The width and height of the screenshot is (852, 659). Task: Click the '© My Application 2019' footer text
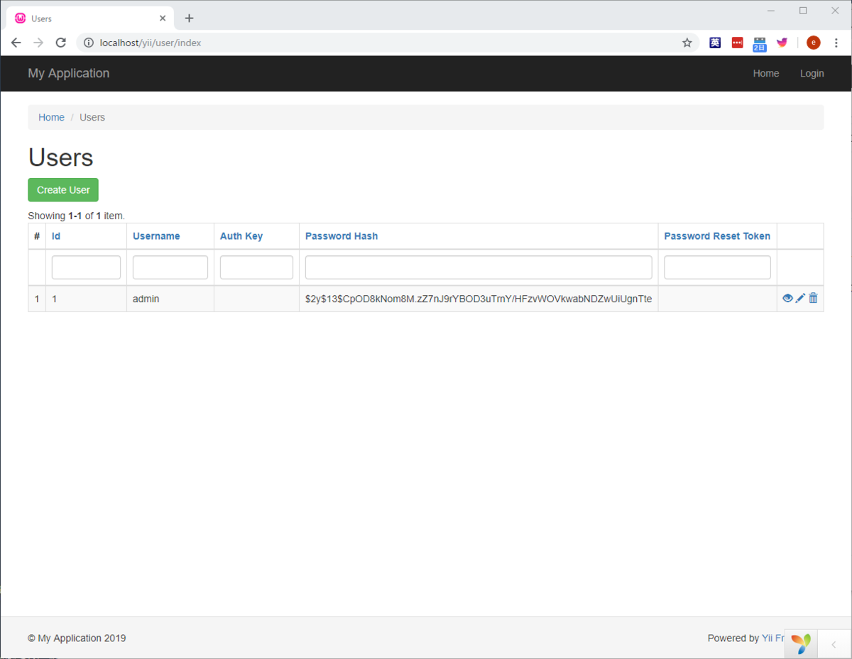(77, 638)
